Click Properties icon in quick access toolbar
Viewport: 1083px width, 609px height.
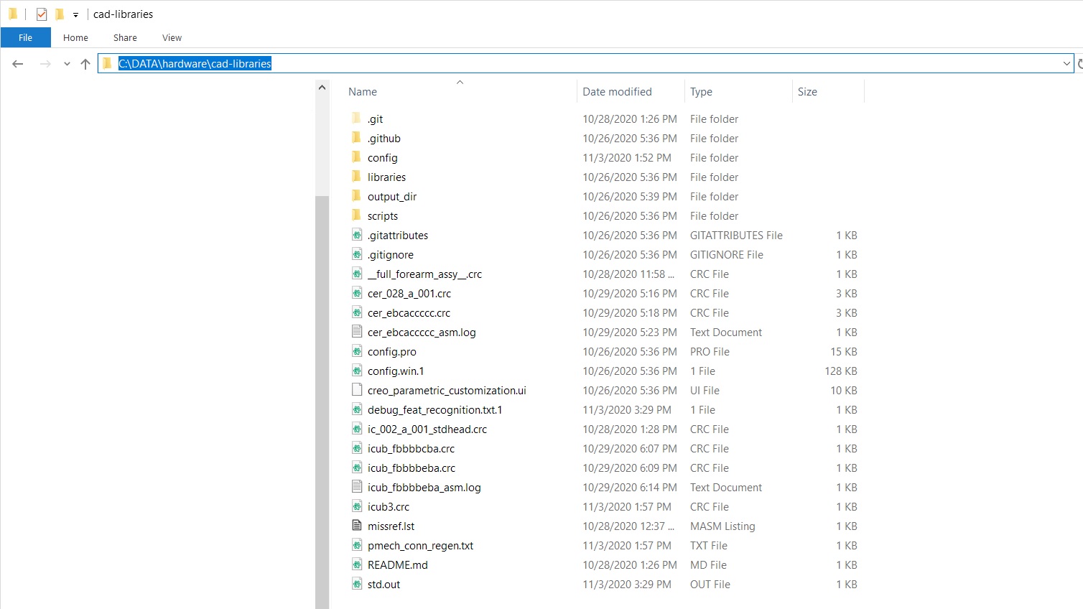click(x=42, y=14)
